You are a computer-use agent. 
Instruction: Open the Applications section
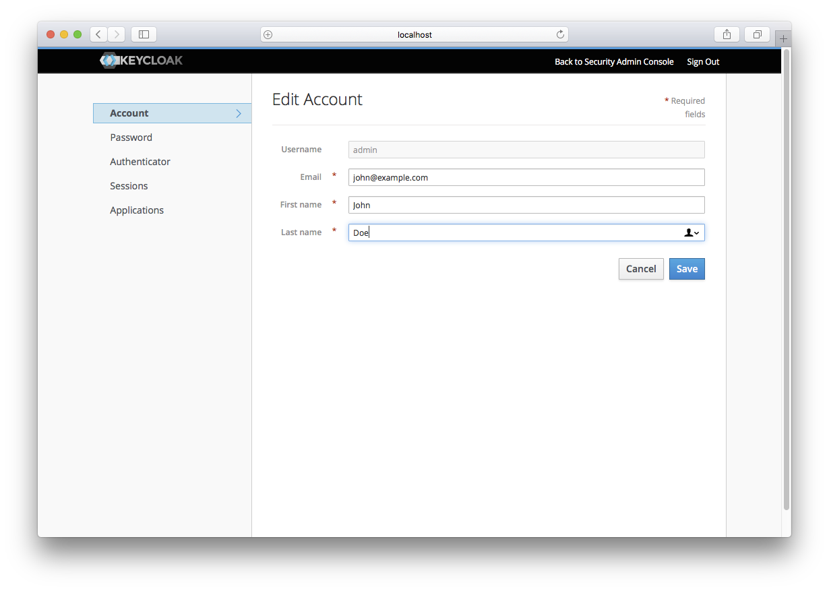click(x=137, y=210)
